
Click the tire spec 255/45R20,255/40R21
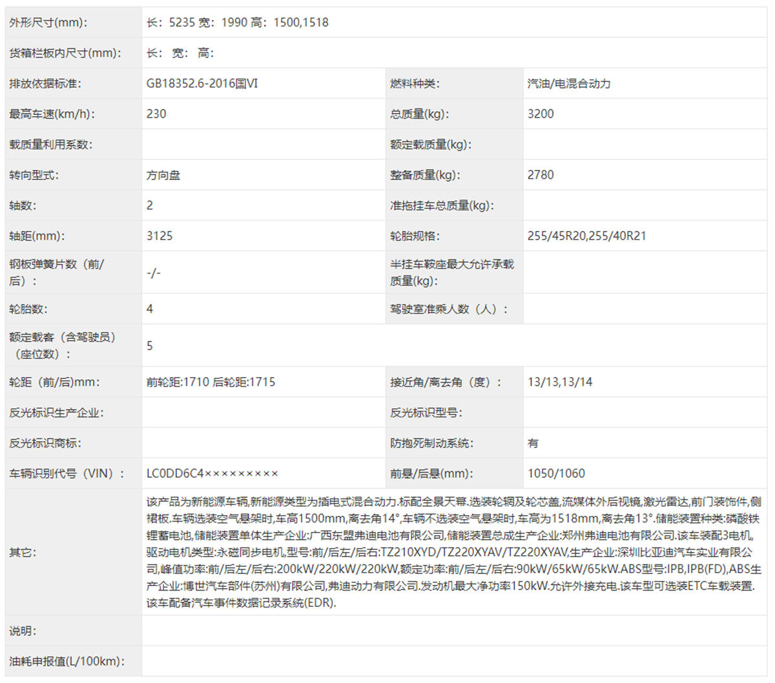click(586, 236)
